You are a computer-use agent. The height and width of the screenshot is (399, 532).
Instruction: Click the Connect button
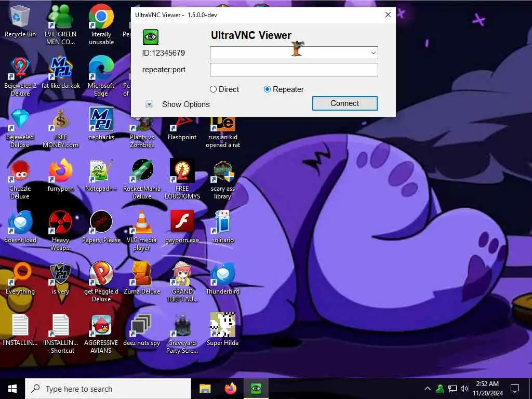click(x=345, y=103)
